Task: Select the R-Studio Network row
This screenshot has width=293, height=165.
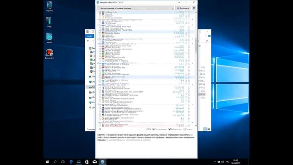Action: coord(146,115)
